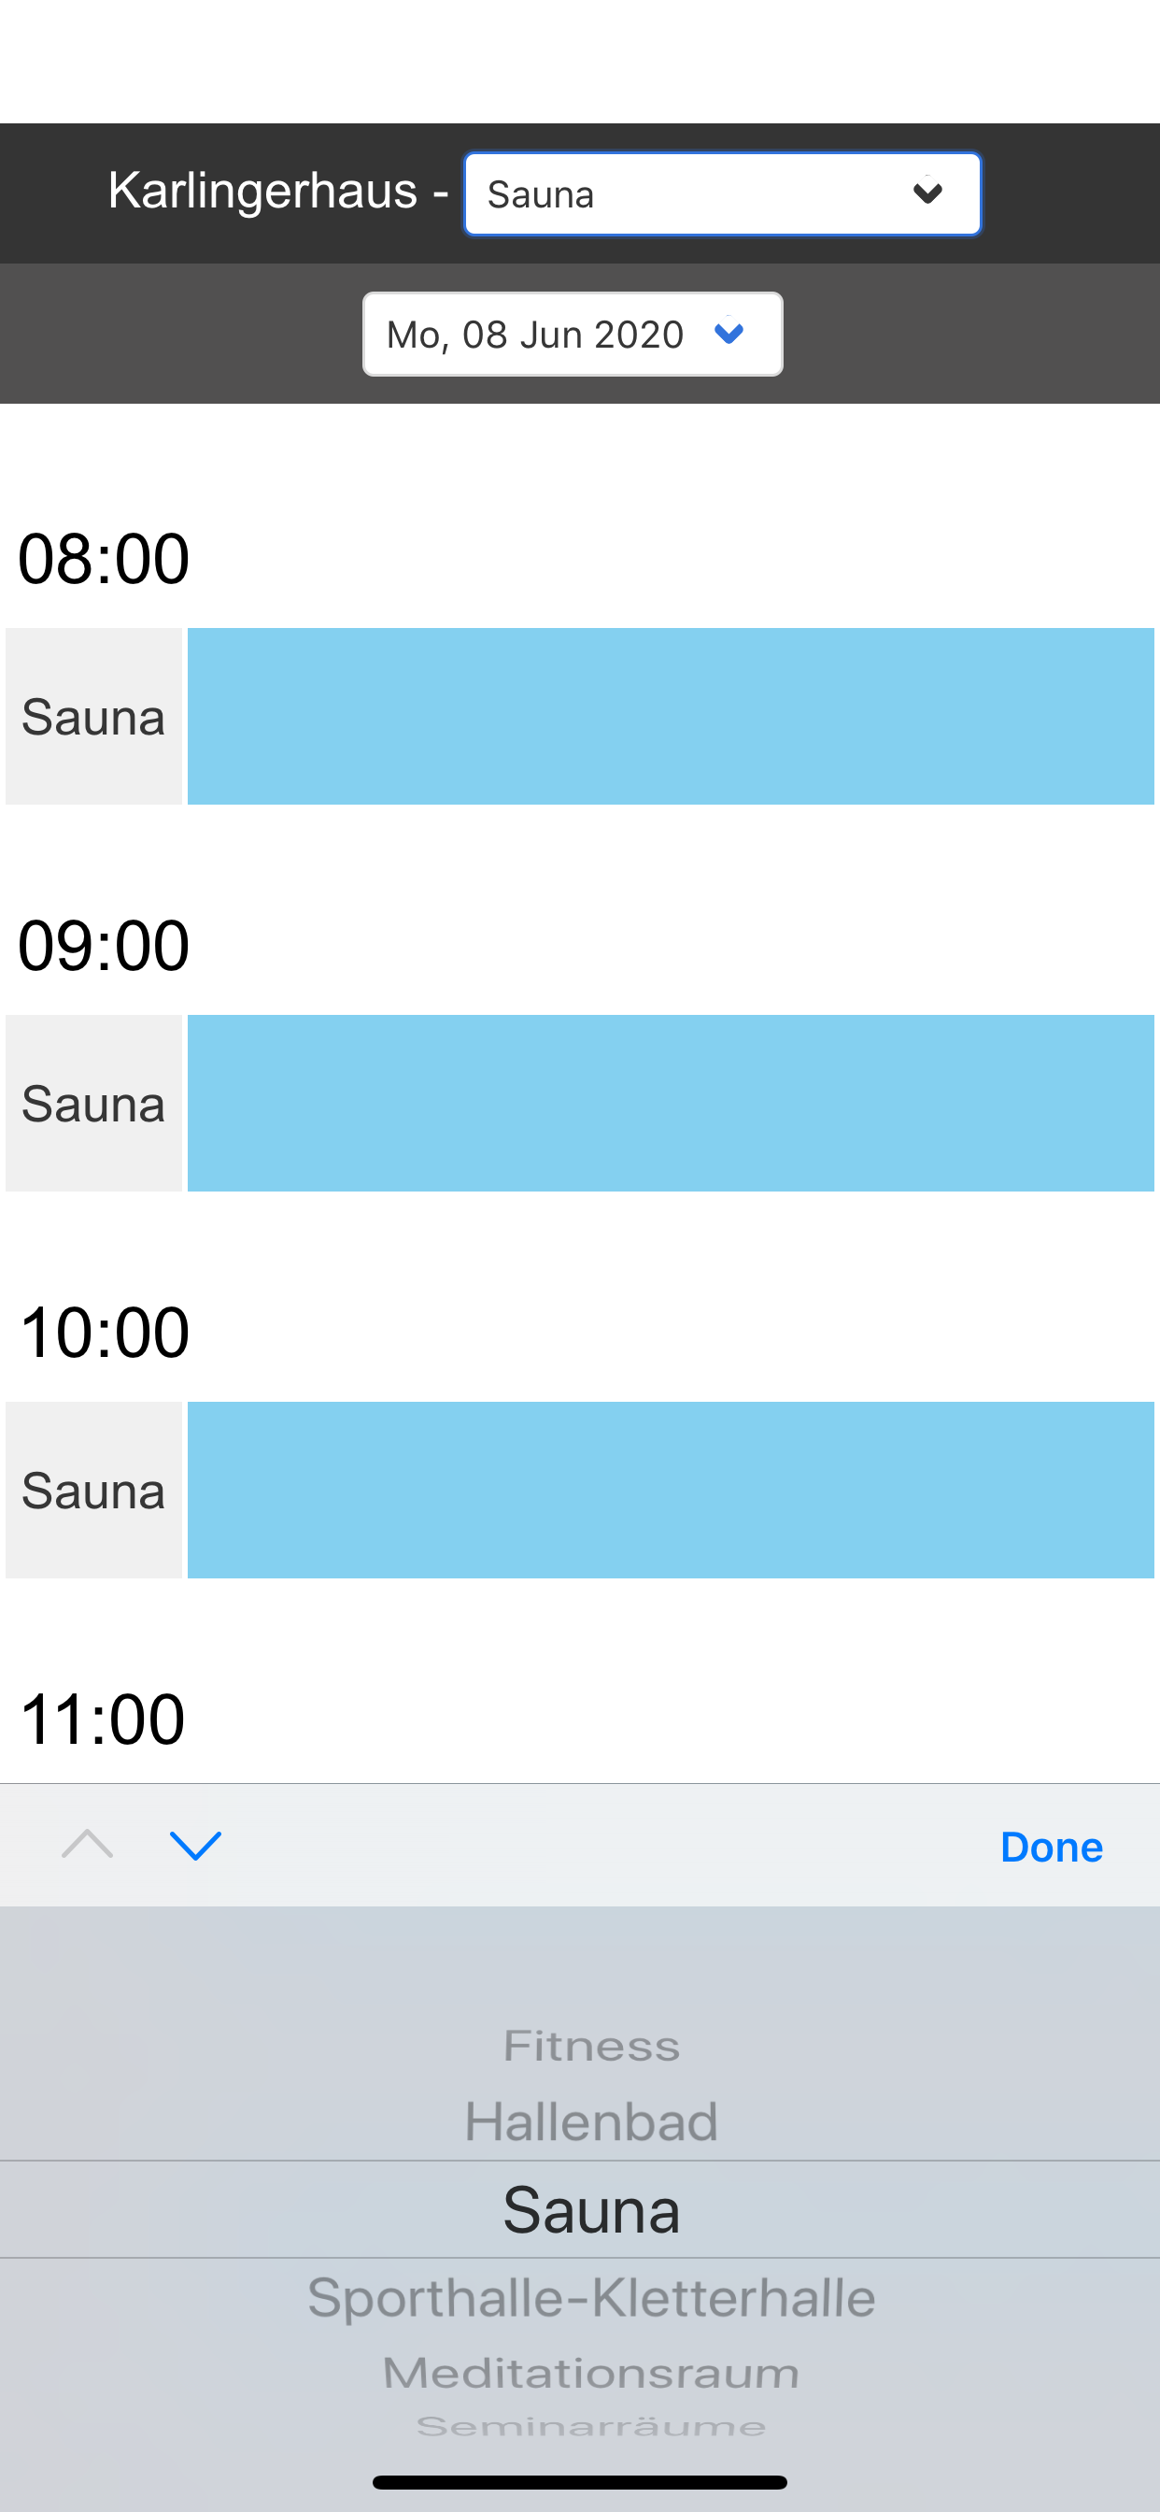The image size is (1160, 2512).
Task: Click the black chevron in facility dropdown
Action: click(x=927, y=193)
